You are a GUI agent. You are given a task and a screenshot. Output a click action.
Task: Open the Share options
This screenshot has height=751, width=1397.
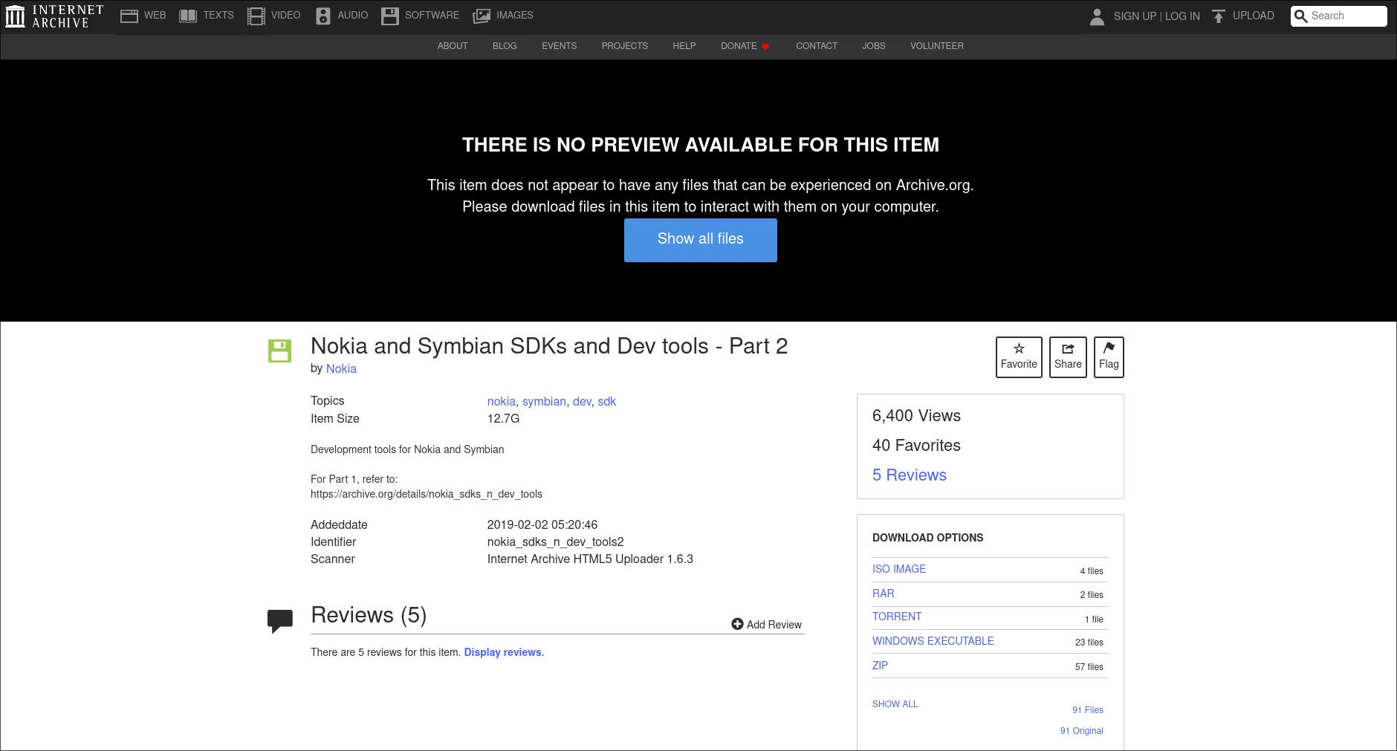[x=1068, y=357]
